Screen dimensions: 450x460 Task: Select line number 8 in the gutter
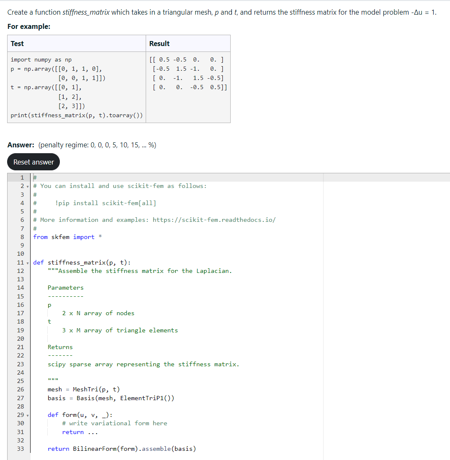click(21, 236)
